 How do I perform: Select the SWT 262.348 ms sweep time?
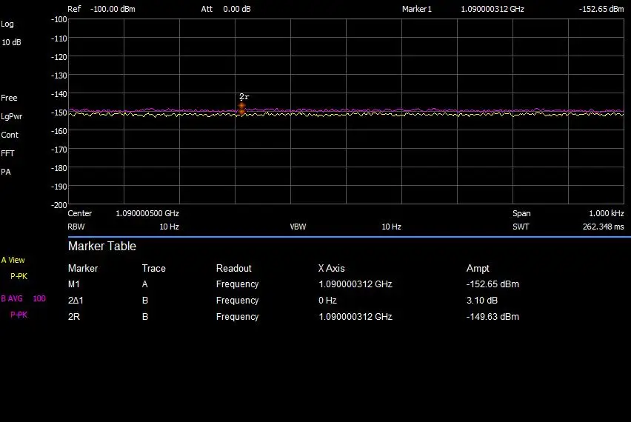point(603,227)
